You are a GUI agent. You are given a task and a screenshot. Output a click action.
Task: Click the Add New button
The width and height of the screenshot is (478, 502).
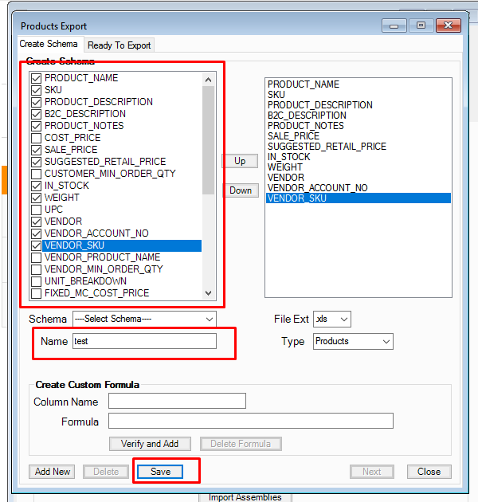click(x=53, y=472)
